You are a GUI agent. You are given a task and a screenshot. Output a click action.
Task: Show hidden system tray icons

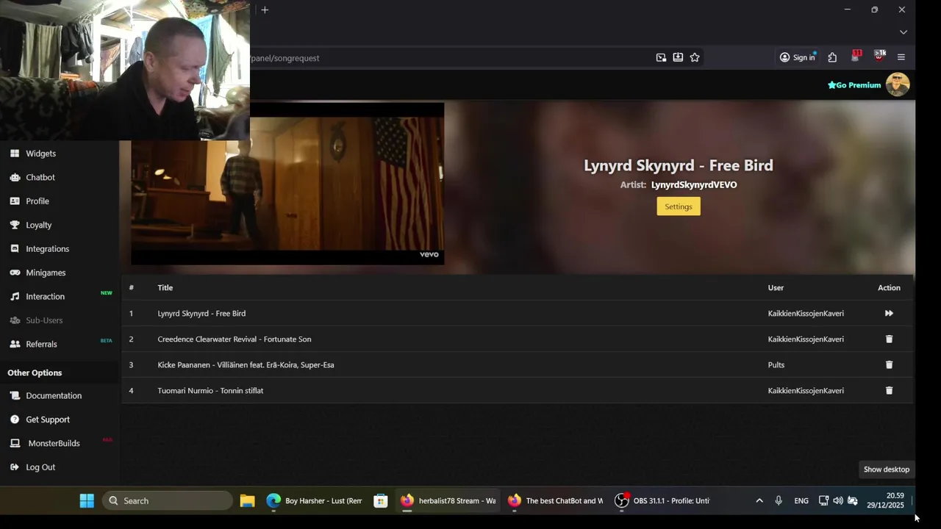pos(759,501)
